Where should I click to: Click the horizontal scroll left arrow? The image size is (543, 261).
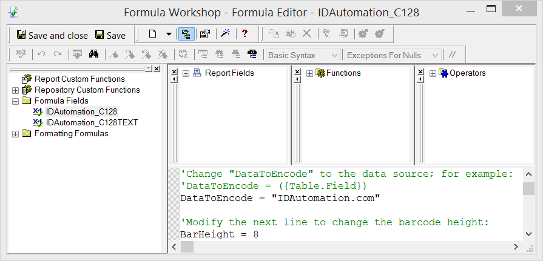174,246
